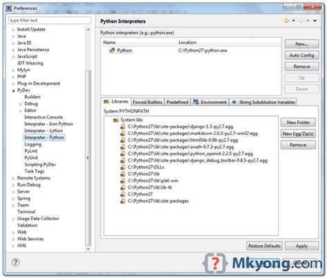Screen dimensions: 327x278
Task: Click the Auto Config button
Action: pos(301,55)
